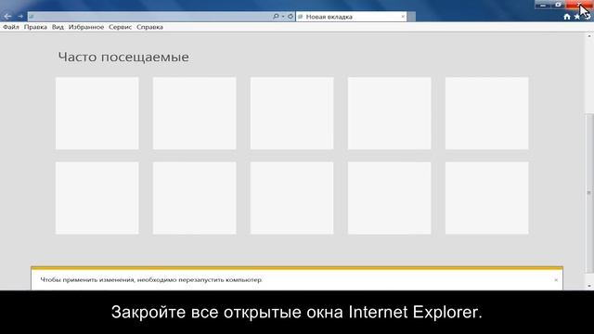Screen dimensions: 594x334
Task: Click the magnifier search icon in address bar
Action: [276, 17]
